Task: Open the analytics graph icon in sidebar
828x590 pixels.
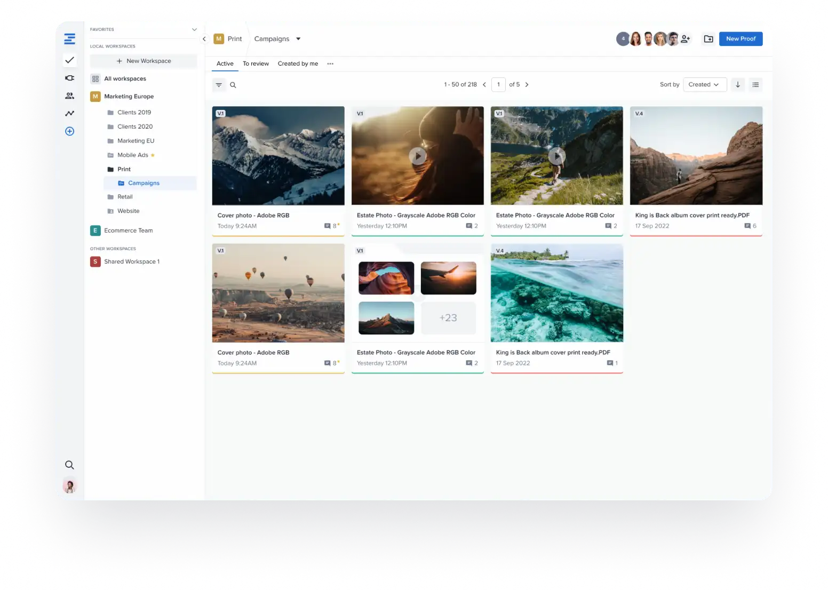Action: click(69, 114)
